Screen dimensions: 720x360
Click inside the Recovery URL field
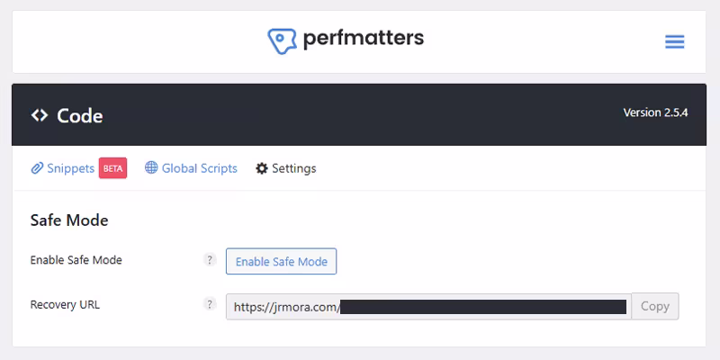tap(427, 306)
